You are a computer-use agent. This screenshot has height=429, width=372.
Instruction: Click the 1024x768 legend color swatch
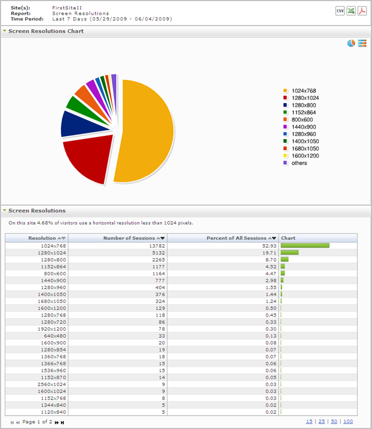pos(285,91)
